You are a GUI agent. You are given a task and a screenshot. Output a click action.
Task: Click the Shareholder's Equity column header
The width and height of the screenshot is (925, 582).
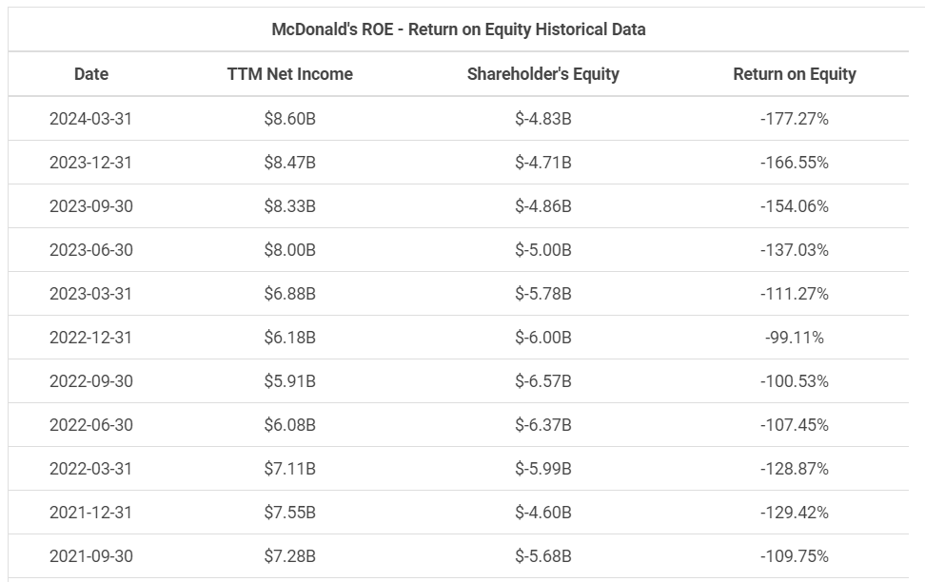coord(542,74)
